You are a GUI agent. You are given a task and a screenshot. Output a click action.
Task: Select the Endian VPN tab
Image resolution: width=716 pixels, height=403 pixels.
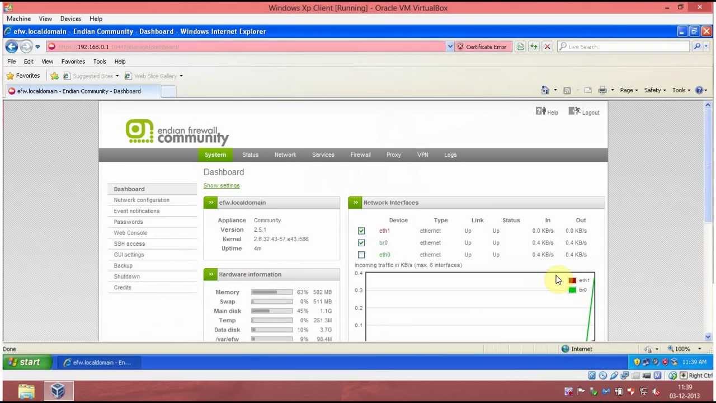click(423, 155)
